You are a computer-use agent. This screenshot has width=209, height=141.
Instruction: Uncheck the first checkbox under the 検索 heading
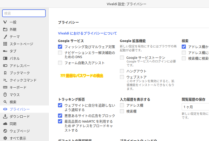point(184,47)
